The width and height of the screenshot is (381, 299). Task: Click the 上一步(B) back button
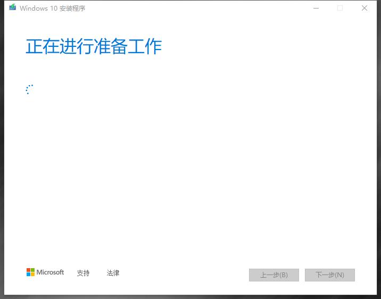pos(274,275)
